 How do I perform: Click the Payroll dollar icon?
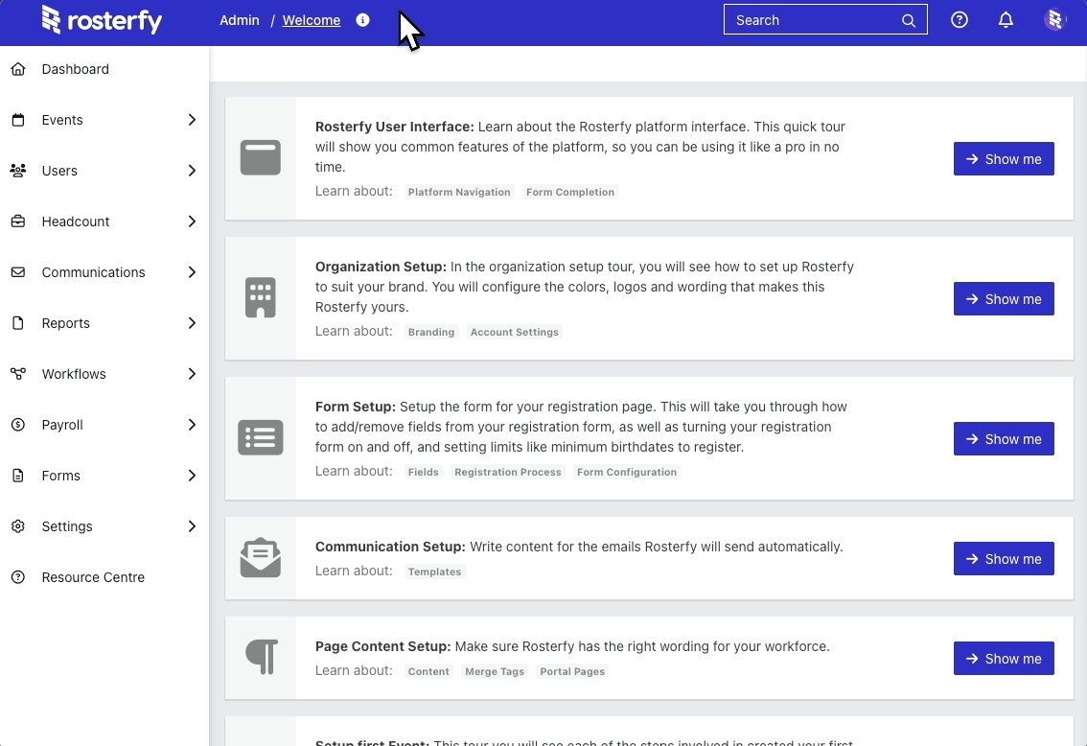(x=18, y=425)
